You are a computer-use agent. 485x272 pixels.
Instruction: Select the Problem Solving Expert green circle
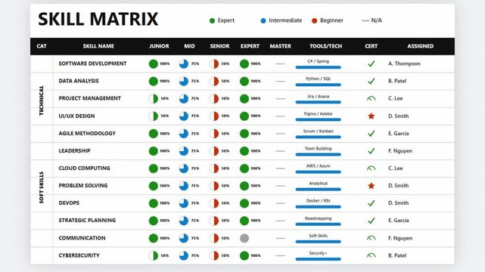pos(244,186)
